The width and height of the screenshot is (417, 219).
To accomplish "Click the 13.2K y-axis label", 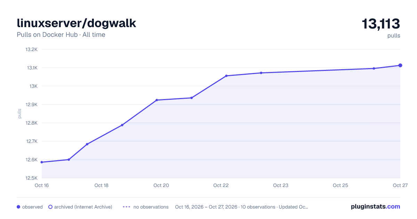I will [x=31, y=49].
